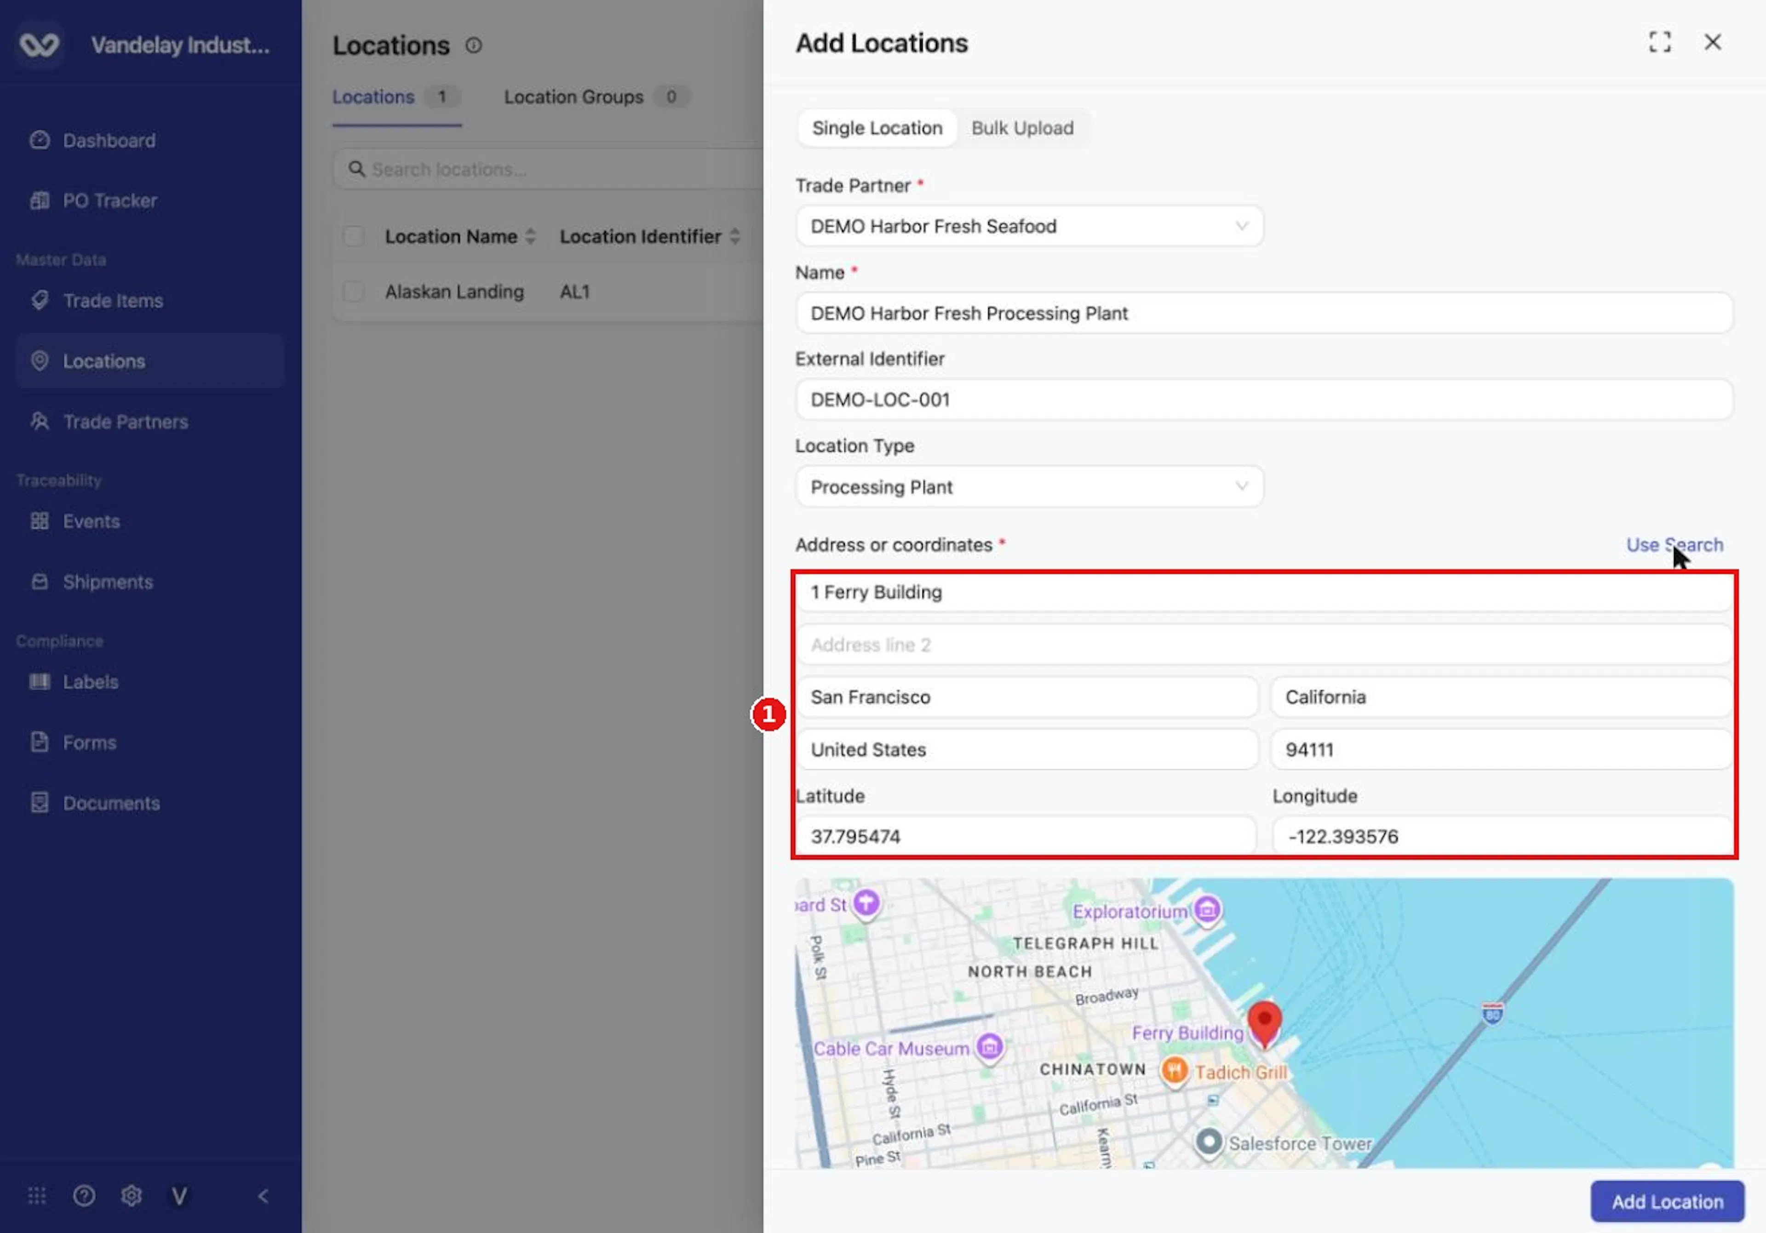1766x1233 pixels.
Task: Switch to the Bulk Upload tab
Action: coord(1022,128)
